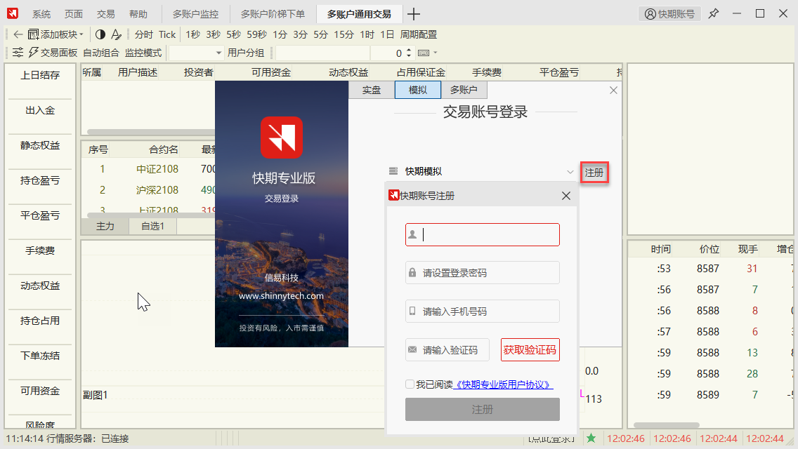Open the 页面 menu
Image resolution: width=798 pixels, height=449 pixels.
pyautogui.click(x=74, y=14)
